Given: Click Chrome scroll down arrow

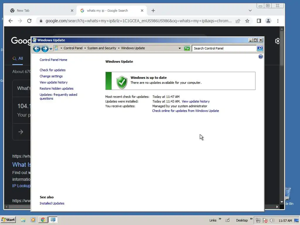Looking at the screenshot, I should tap(282, 202).
